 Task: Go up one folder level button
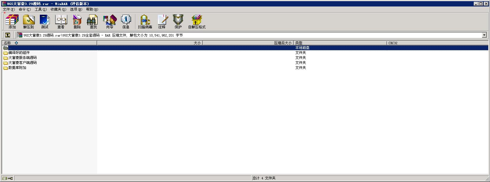point(8,35)
